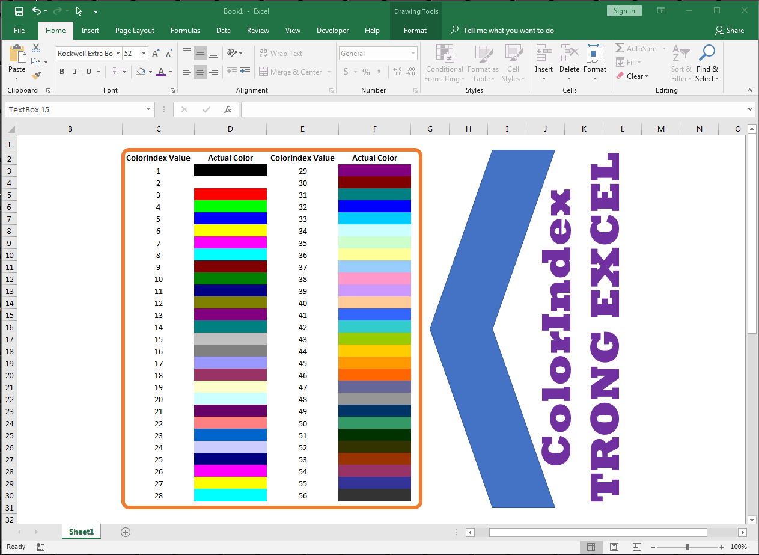Click the Font Color letter A icon
Image resolution: width=759 pixels, height=555 pixels.
tap(160, 72)
